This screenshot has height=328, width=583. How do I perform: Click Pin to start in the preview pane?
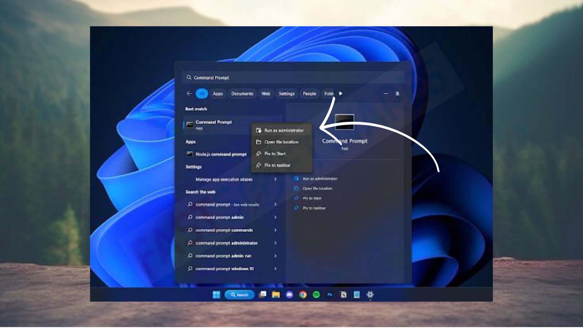coord(308,198)
